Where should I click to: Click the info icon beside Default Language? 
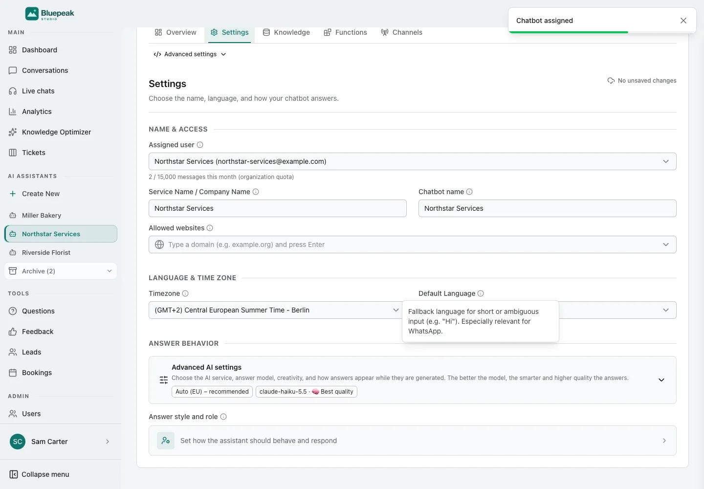point(481,293)
